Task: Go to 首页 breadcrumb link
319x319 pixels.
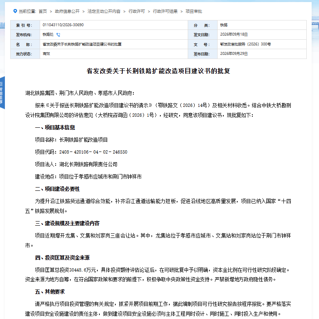Action: point(43,11)
